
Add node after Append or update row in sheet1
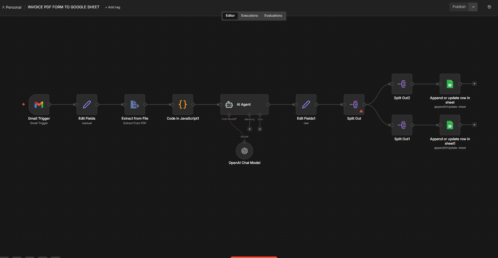(474, 125)
